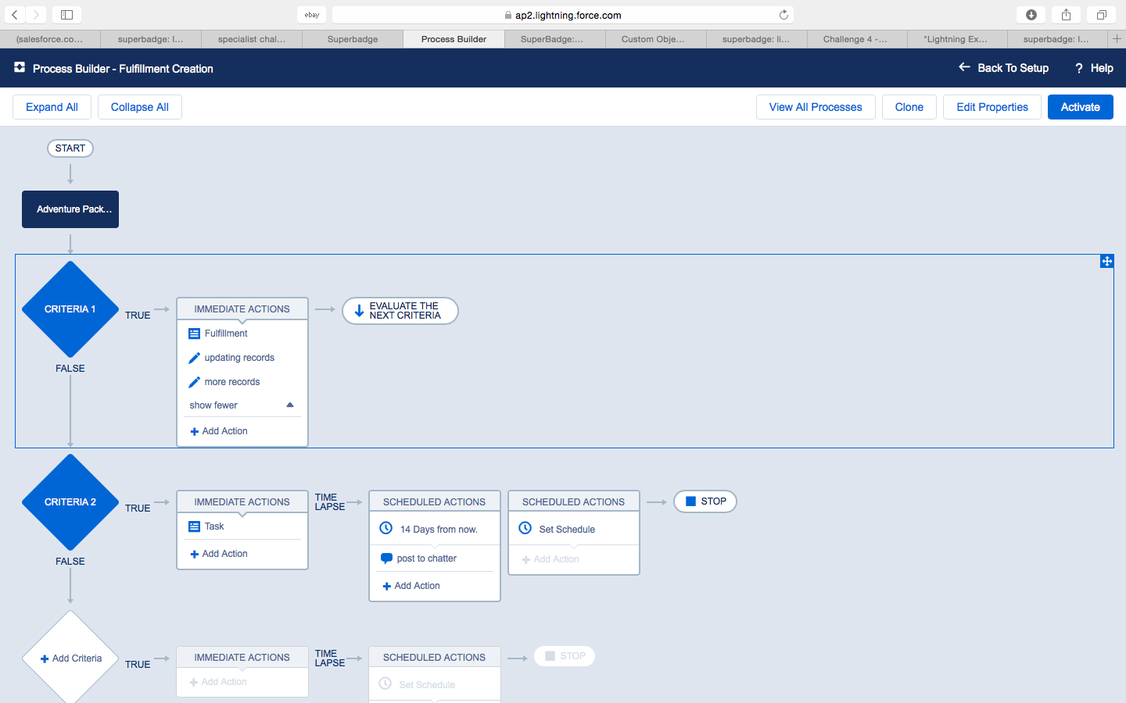Click Expand All button
The width and height of the screenshot is (1126, 703).
pyautogui.click(x=52, y=107)
